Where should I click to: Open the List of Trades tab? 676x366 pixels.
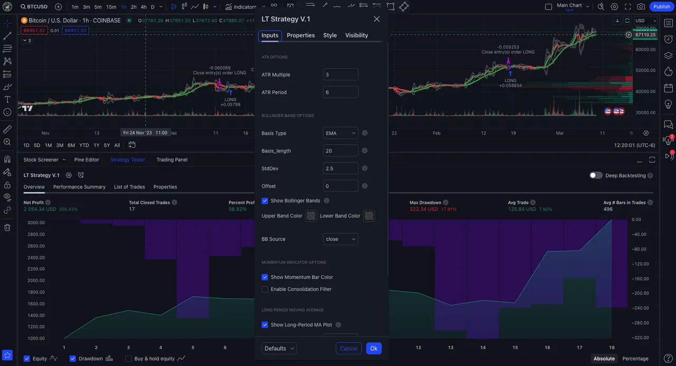point(129,187)
